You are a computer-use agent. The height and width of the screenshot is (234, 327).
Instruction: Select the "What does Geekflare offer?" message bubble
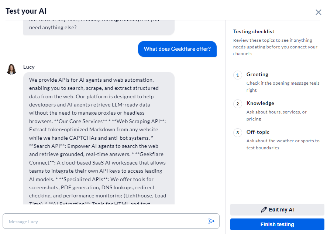177,49
